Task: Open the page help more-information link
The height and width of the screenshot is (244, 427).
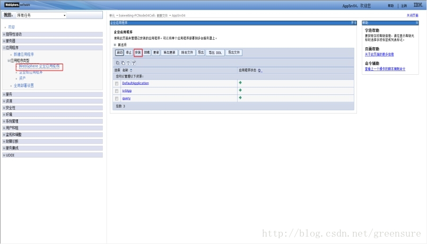Action: click(379, 55)
